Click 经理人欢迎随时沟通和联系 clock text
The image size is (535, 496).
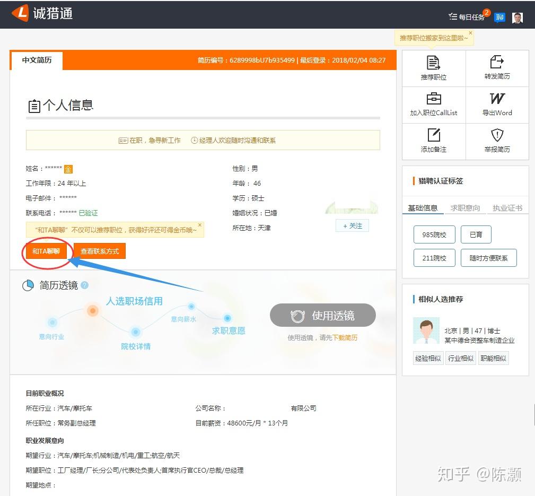(x=237, y=140)
